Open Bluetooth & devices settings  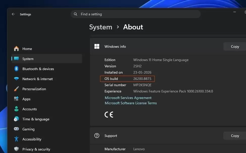click(x=47, y=69)
